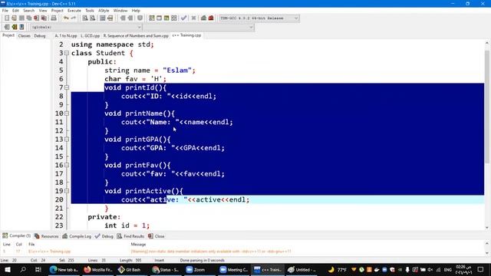Screen dimensions: 491x276
Task: Select the Project sidebar tab
Action: (x=8, y=36)
